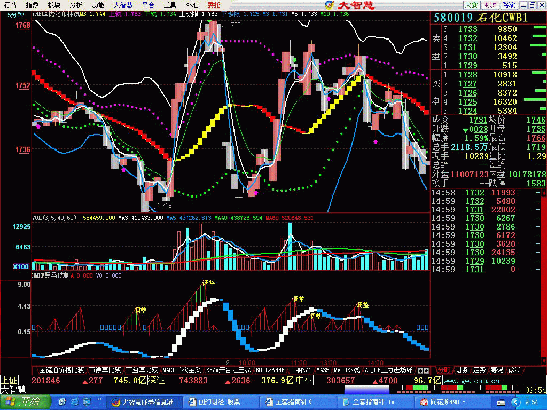Click the 14:58 trade tick row
The height and width of the screenshot is (410, 547).
[x=485, y=193]
